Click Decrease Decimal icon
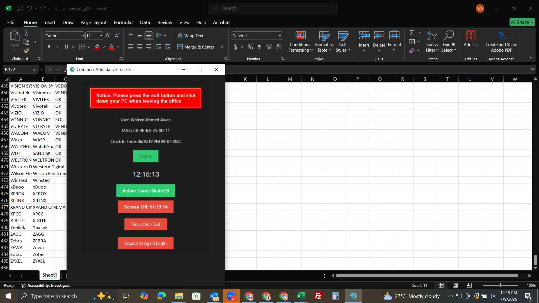 [278, 47]
